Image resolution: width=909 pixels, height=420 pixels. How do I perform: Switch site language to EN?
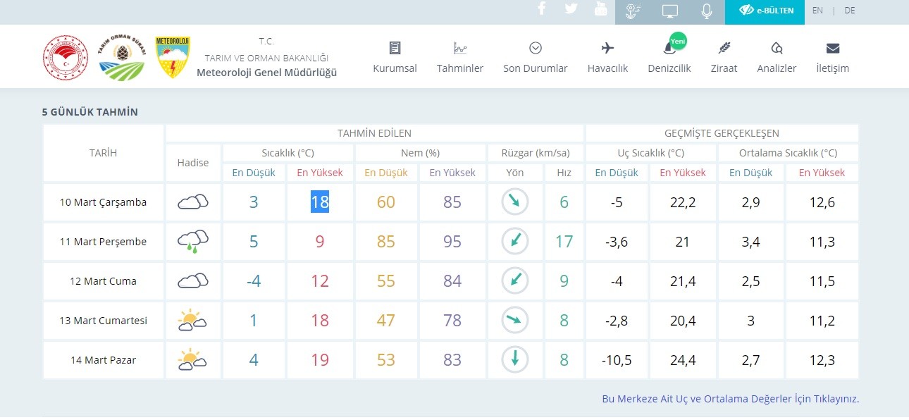(817, 11)
